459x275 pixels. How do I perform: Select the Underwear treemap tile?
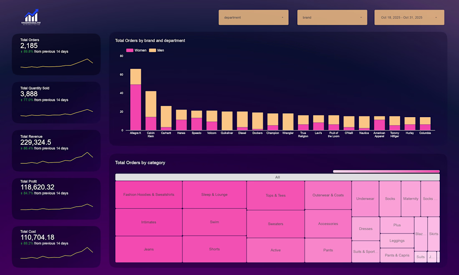365,199
